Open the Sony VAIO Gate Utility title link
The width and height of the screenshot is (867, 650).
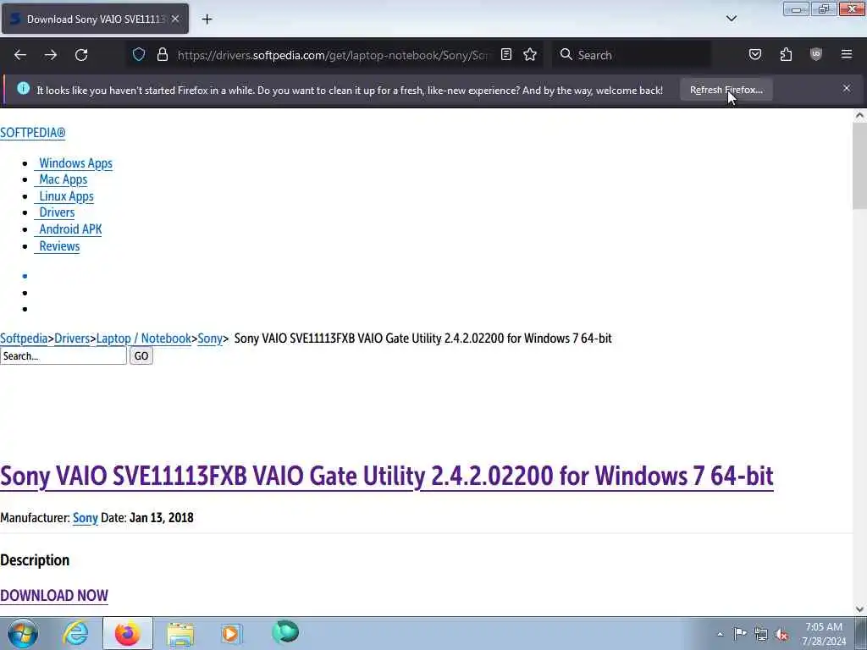[x=386, y=476]
